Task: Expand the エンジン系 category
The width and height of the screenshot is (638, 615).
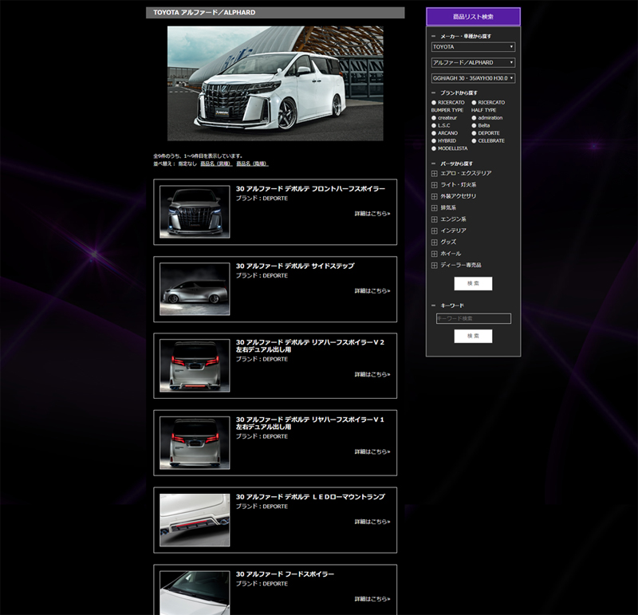Action: click(434, 219)
